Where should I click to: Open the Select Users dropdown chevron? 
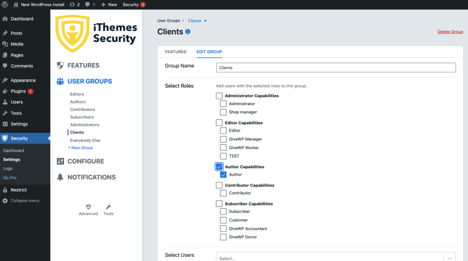tap(450, 258)
